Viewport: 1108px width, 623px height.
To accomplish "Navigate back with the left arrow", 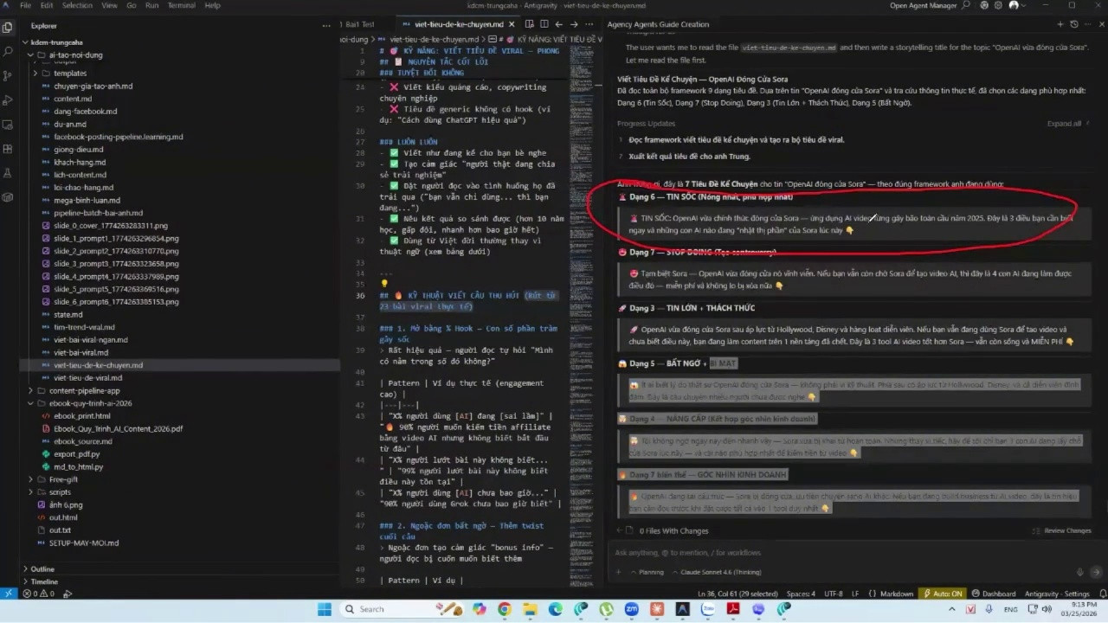I will 558,24.
